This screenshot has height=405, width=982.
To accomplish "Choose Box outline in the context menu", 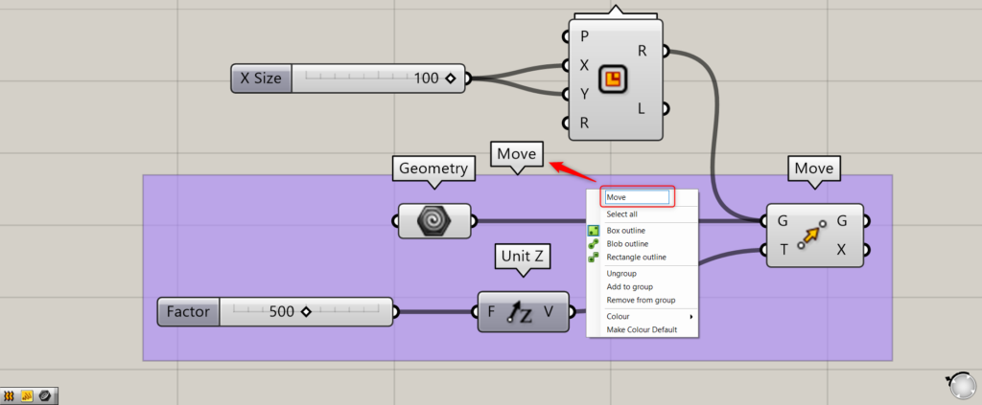I will point(625,231).
